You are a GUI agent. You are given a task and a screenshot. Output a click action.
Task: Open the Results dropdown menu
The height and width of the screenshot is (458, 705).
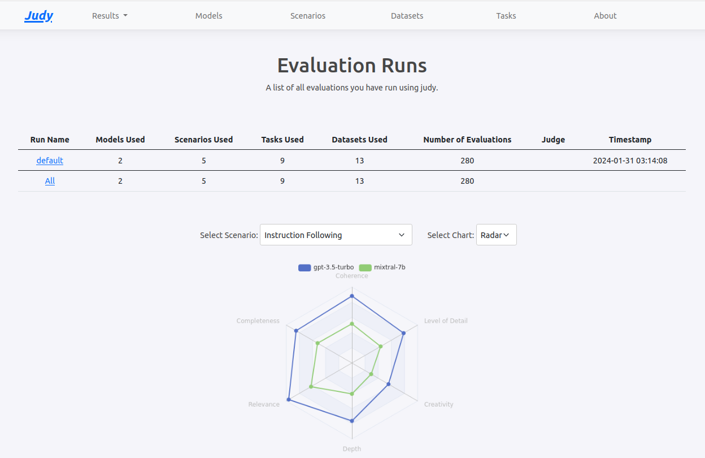(x=110, y=16)
